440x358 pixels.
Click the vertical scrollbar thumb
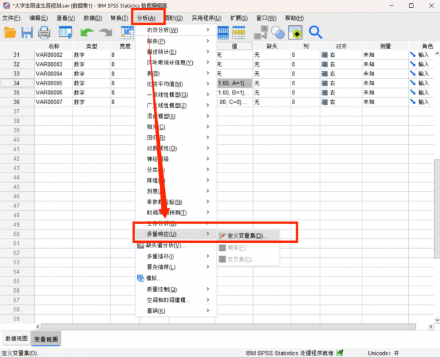[x=437, y=209]
